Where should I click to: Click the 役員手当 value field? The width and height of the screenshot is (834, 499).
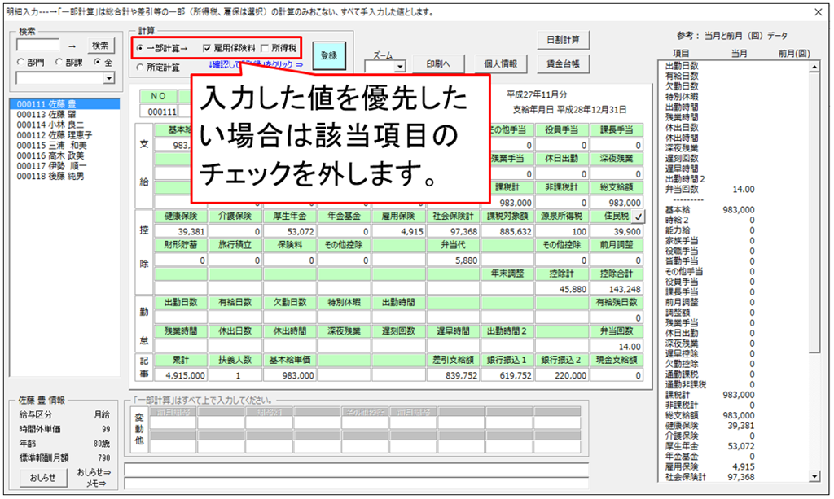[562, 145]
